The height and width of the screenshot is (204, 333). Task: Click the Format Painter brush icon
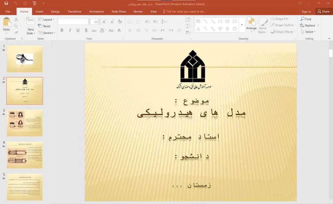click(16, 33)
